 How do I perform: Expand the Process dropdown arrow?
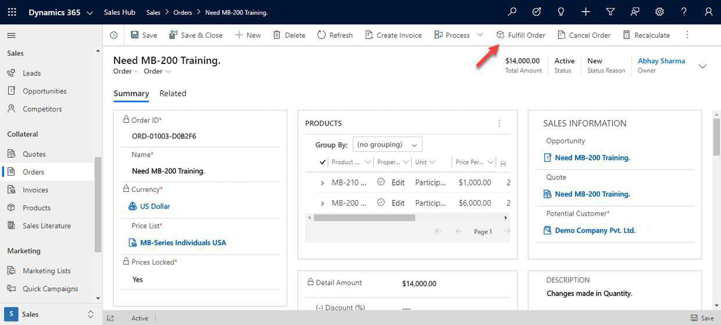pos(480,35)
